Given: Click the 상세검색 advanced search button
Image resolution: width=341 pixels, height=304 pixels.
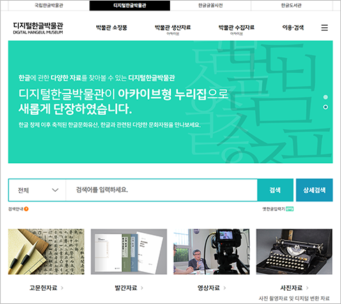Looking at the screenshot, I should point(315,190).
